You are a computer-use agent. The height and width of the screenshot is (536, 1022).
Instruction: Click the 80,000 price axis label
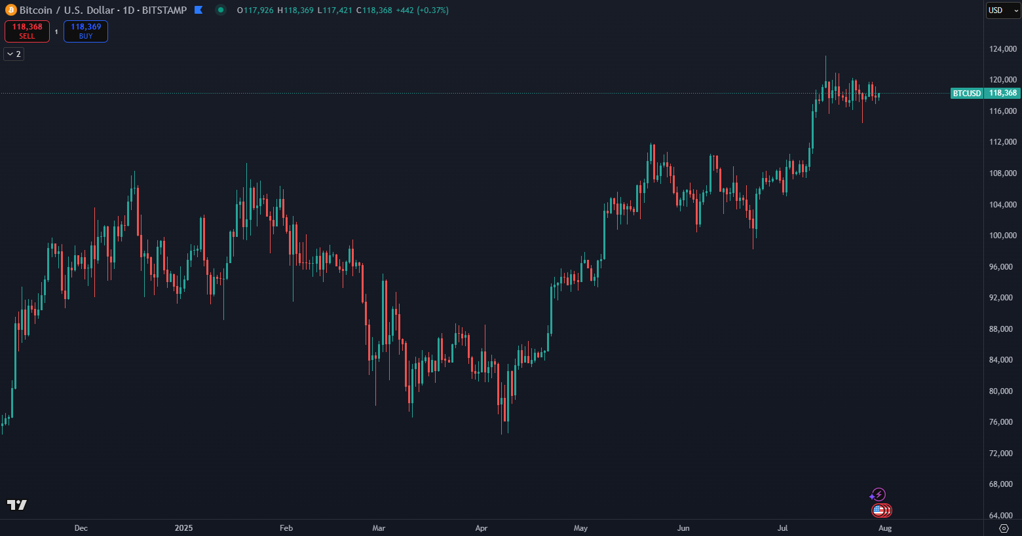[1001, 391]
